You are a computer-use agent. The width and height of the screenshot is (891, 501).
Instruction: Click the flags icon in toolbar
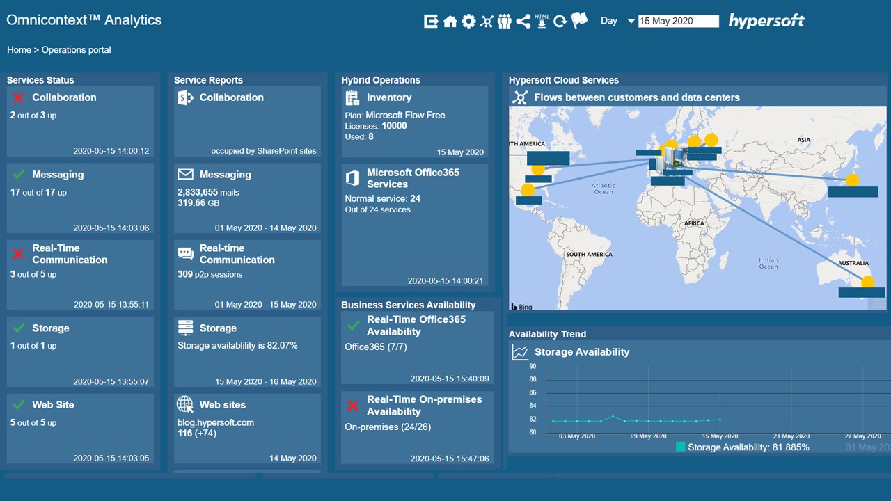pyautogui.click(x=579, y=21)
